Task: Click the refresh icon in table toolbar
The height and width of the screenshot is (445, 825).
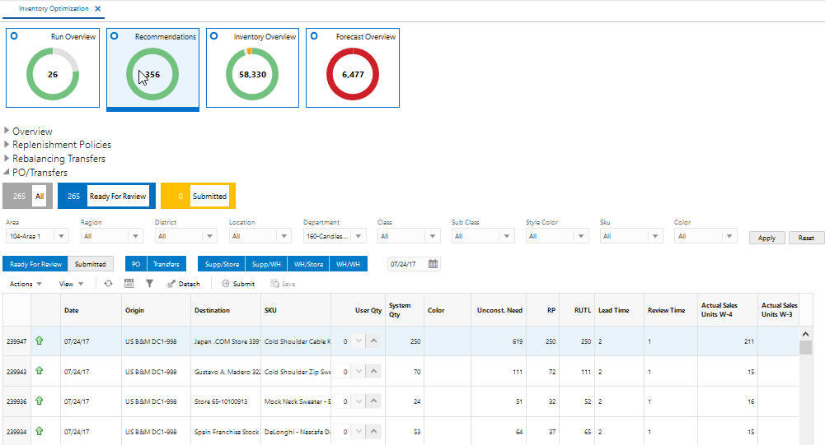Action: click(x=109, y=284)
